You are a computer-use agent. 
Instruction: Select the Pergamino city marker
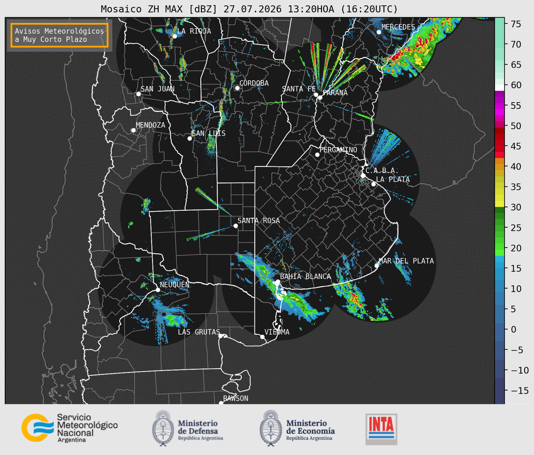(x=317, y=155)
